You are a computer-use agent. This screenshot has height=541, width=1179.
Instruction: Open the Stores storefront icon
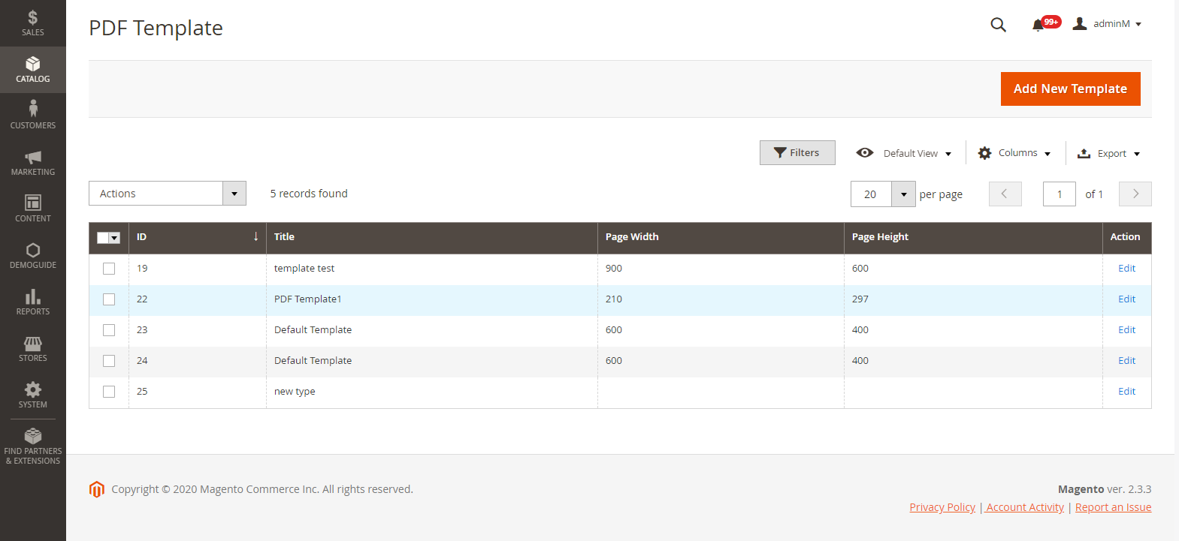[x=32, y=344]
